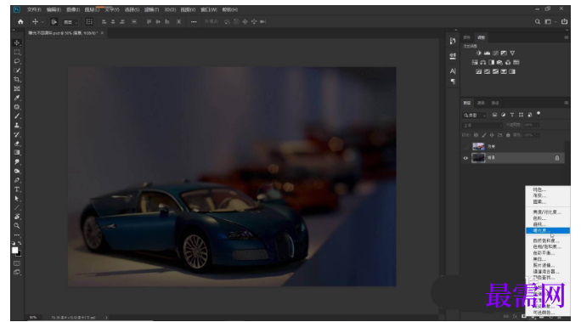
Task: Toggle lock transparent pixels in Layers panel
Action: click(477, 135)
